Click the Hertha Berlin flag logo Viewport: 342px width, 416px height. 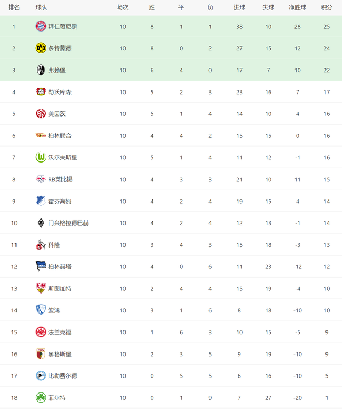click(41, 266)
